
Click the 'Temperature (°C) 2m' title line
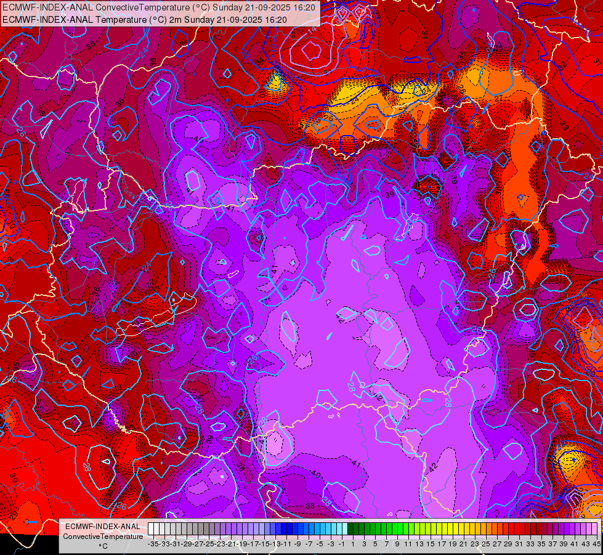[145, 20]
